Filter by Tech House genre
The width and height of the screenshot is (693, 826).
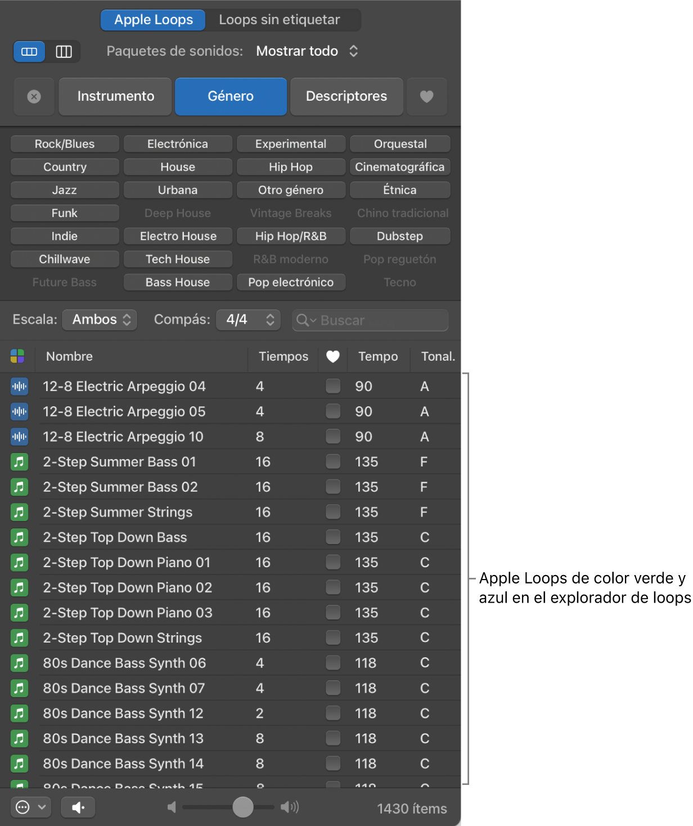coord(178,259)
